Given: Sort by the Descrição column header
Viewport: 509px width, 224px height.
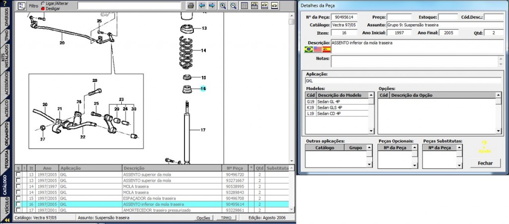Looking at the screenshot, I should coord(173,168).
